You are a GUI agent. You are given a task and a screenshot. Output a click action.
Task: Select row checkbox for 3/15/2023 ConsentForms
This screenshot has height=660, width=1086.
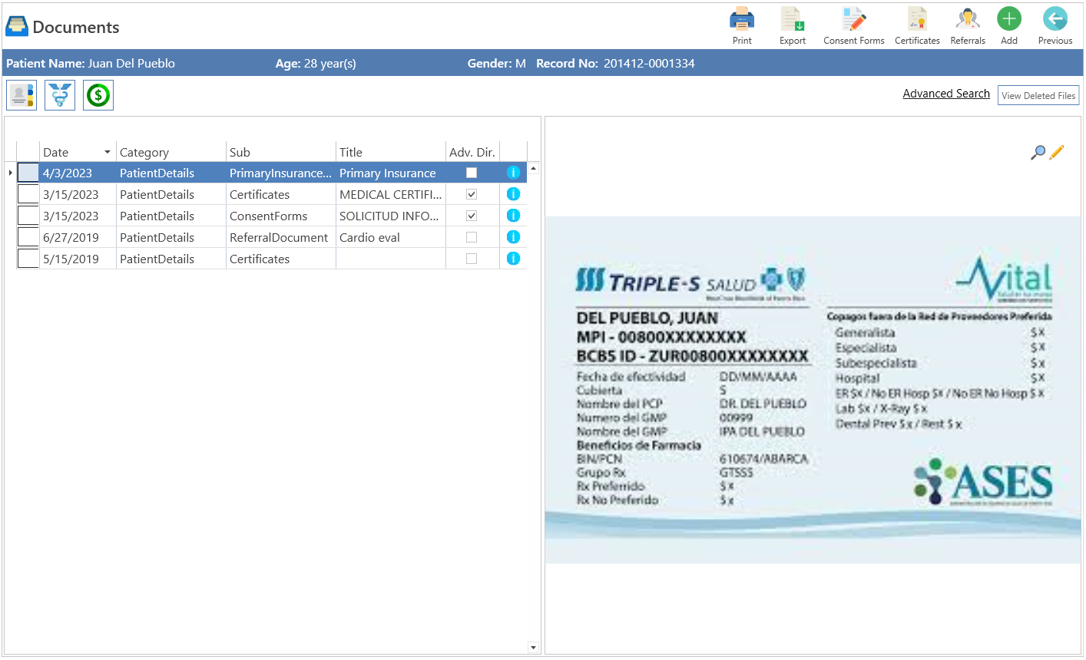click(x=28, y=216)
